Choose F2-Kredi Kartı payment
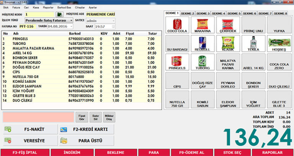 click(x=87, y=129)
